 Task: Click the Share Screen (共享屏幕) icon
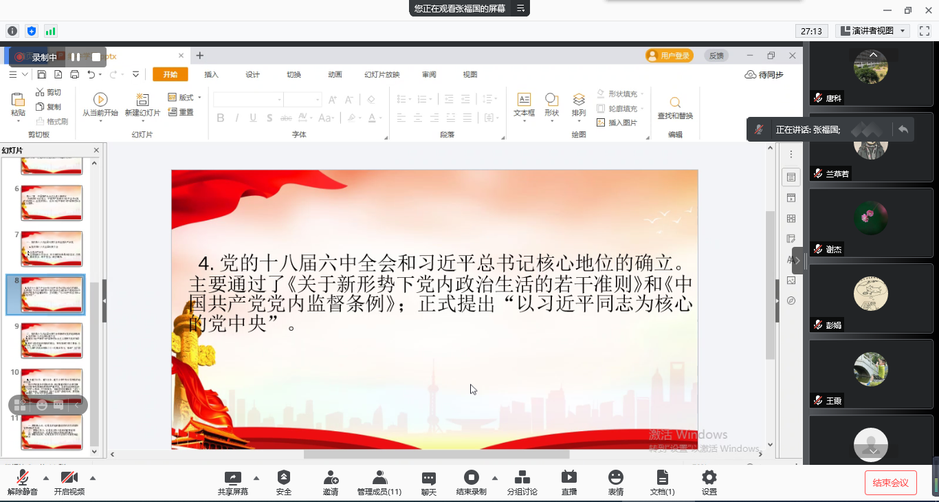tap(233, 478)
